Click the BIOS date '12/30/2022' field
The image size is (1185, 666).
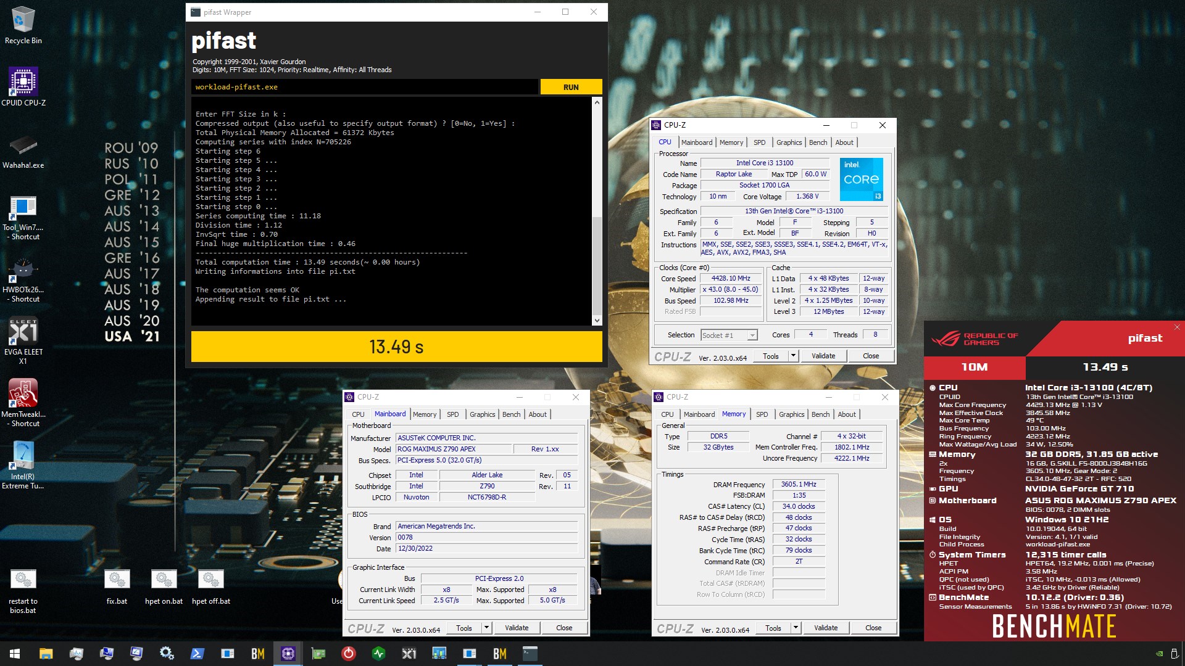pyautogui.click(x=488, y=548)
